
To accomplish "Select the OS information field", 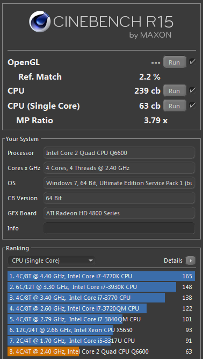I will 119,183.
